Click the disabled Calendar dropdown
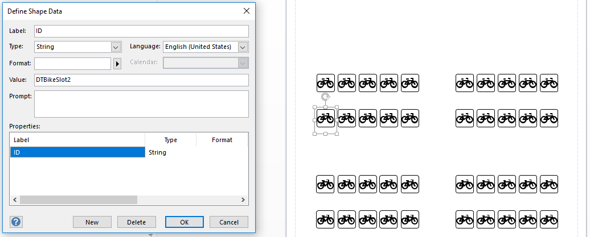Viewport: 590px width, 237px height. [206, 63]
